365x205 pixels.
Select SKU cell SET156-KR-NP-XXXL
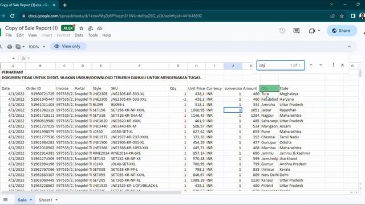(139, 110)
